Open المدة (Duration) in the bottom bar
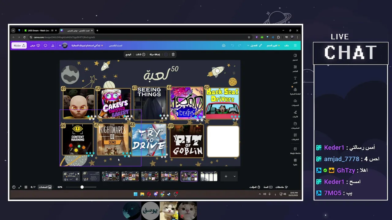Screen dimensions: 392x220 pyautogui.click(x=268, y=187)
